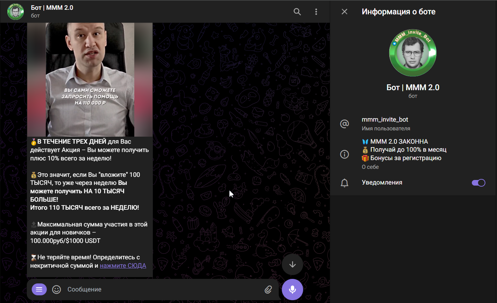Screen dimensions: 497x303
Task: Click the Бот | MMM 2.0 name in info panel
Action: [413, 87]
